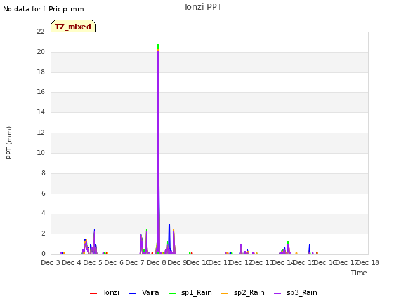
Task: Click the 20 mm peak on Dec 8
Action: pos(158,52)
